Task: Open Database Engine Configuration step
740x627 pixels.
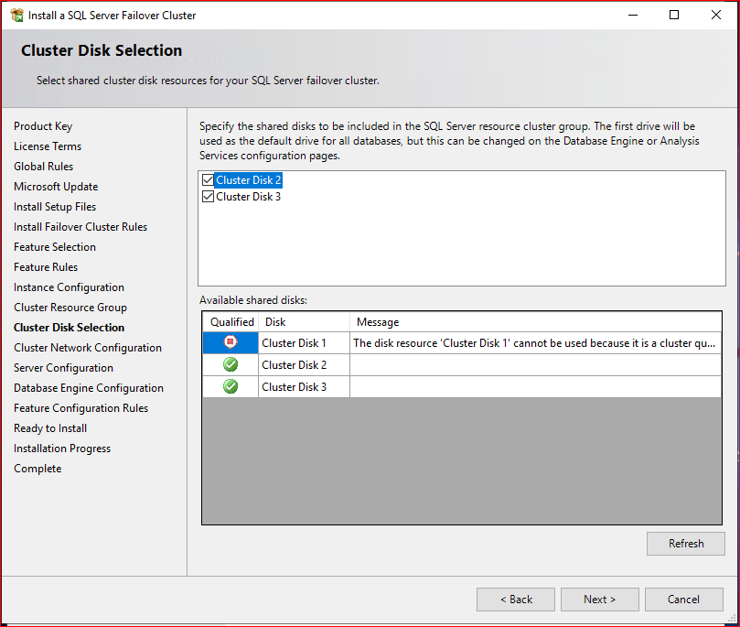Action: click(x=89, y=388)
